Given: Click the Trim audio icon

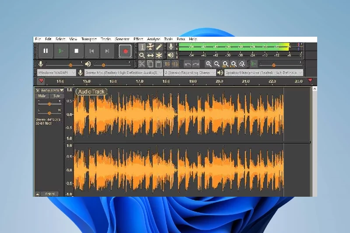Looking at the screenshot, I should (167, 64).
